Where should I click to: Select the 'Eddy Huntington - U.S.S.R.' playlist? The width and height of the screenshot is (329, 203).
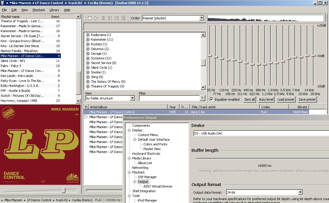30,86
